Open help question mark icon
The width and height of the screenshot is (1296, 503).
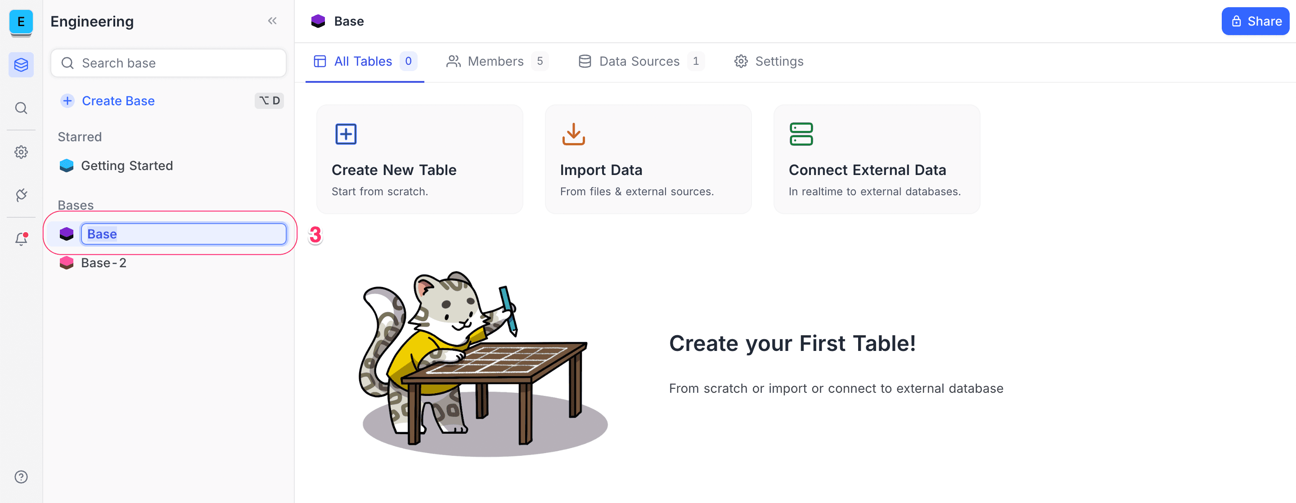tap(21, 477)
